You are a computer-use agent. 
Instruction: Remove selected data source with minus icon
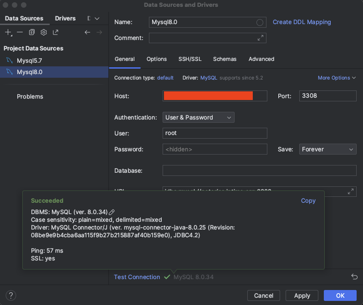click(x=20, y=32)
